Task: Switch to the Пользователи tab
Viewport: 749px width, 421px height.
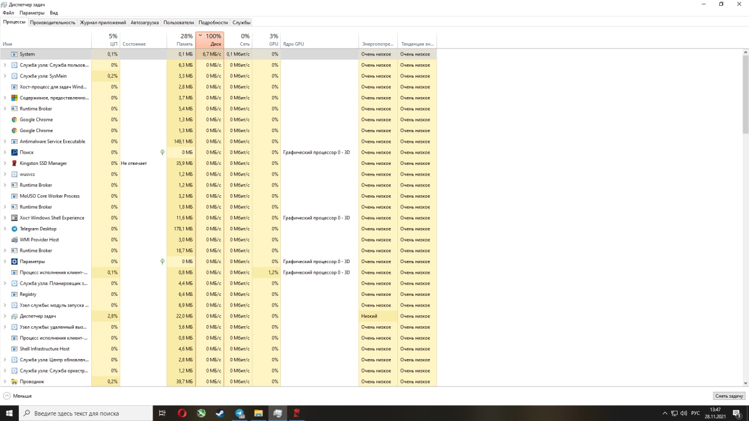Action: tap(178, 22)
